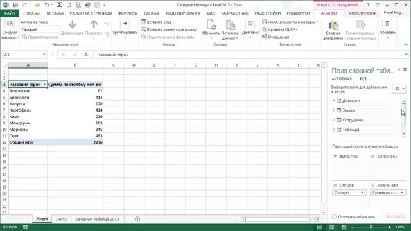Screen dimensions: 411x231
Task: Open the Сводная таблица button
Action: tap(10, 30)
